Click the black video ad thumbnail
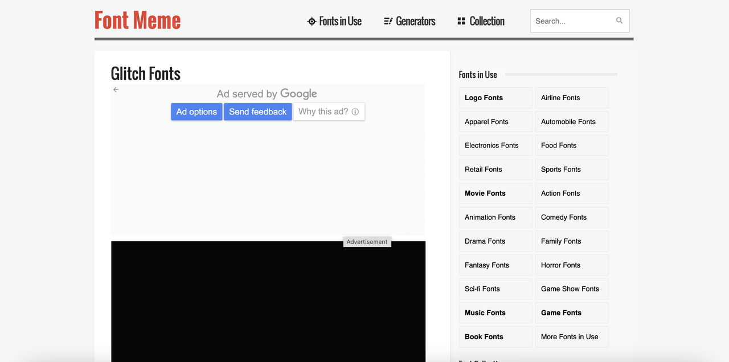This screenshot has width=729, height=362. point(268,302)
